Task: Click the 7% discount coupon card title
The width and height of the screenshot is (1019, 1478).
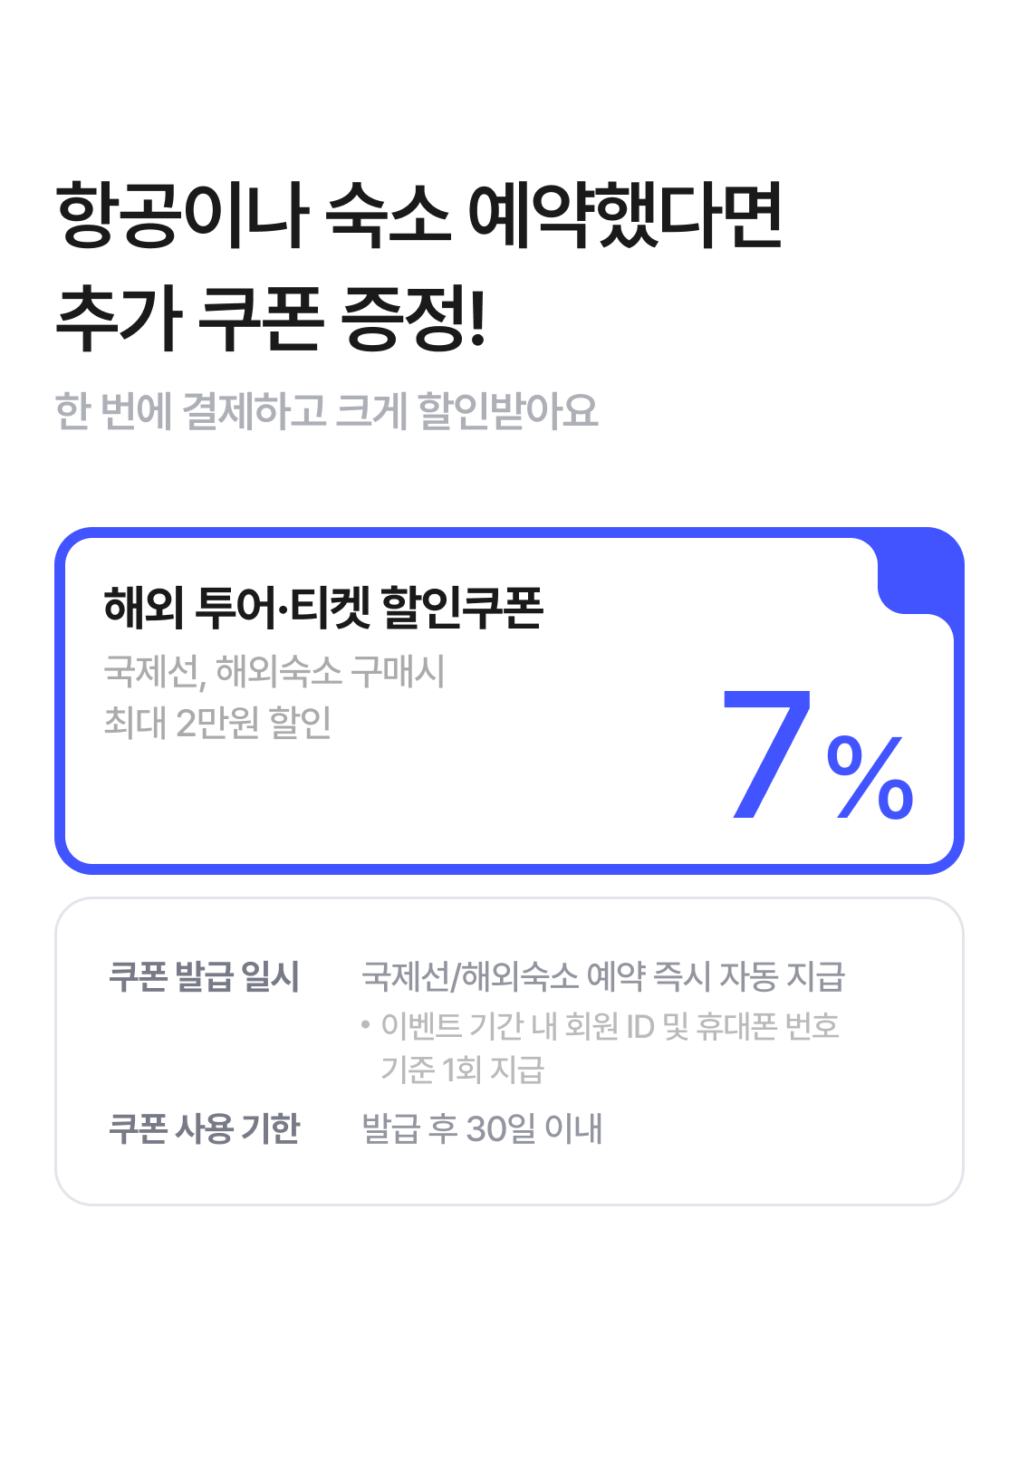Action: coord(323,608)
